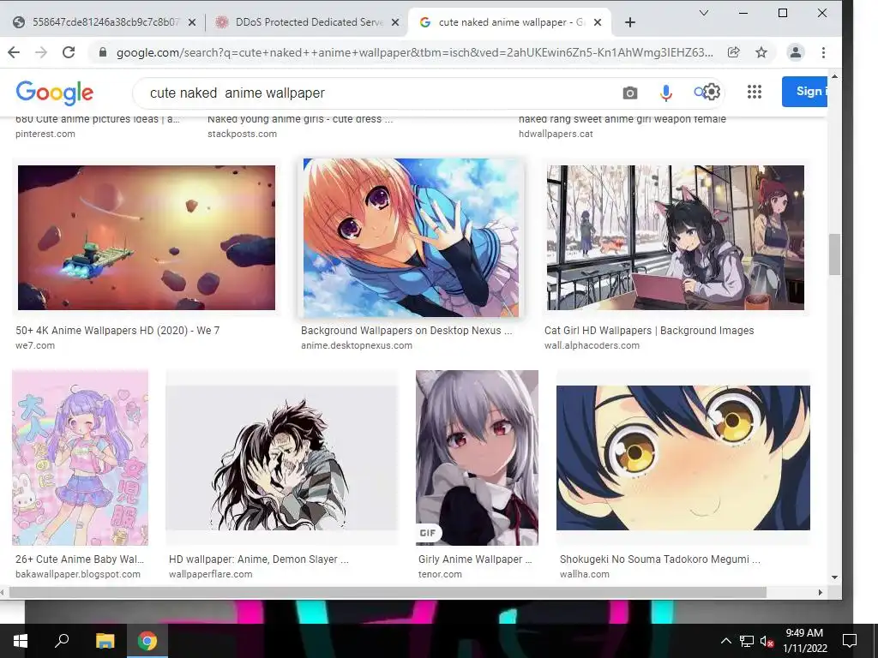Open the space ship asteroid wallpaper thumbnail
The height and width of the screenshot is (658, 878).
click(x=146, y=238)
